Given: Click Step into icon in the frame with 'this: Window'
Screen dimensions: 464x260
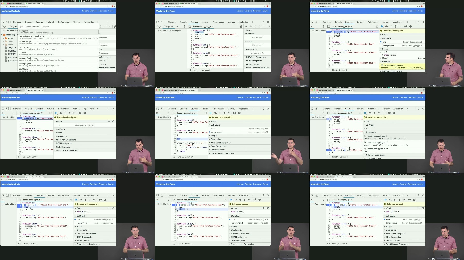Looking at the screenshot, I should click(391, 26).
